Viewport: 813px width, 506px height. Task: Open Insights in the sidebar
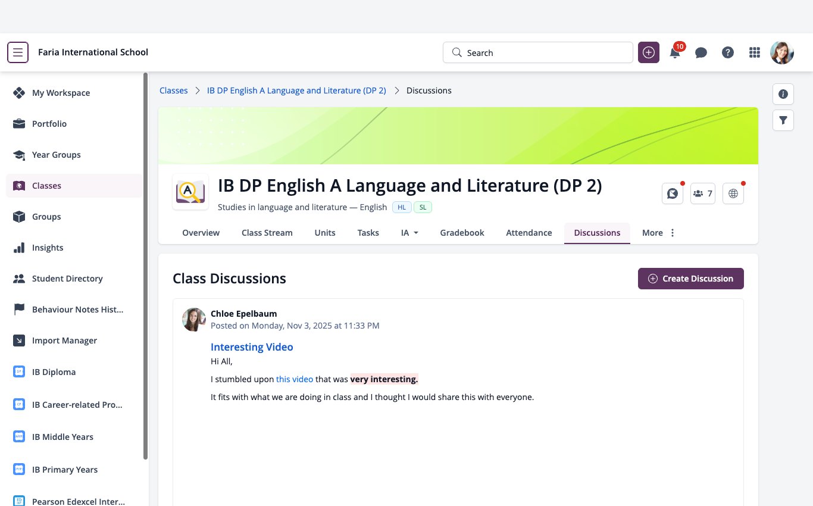74,248
